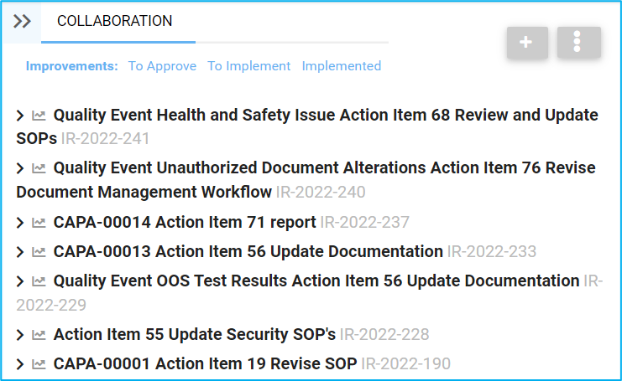The image size is (622, 381).
Task: Click chart icon beside CAPA-00013 Action Item 56
Action: 39,252
